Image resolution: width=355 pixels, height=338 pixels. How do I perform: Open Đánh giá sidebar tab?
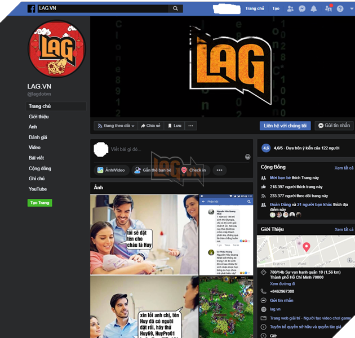(38, 137)
